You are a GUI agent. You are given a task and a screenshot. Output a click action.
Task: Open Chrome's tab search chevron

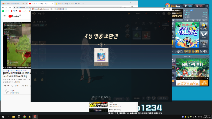coord(120,2)
